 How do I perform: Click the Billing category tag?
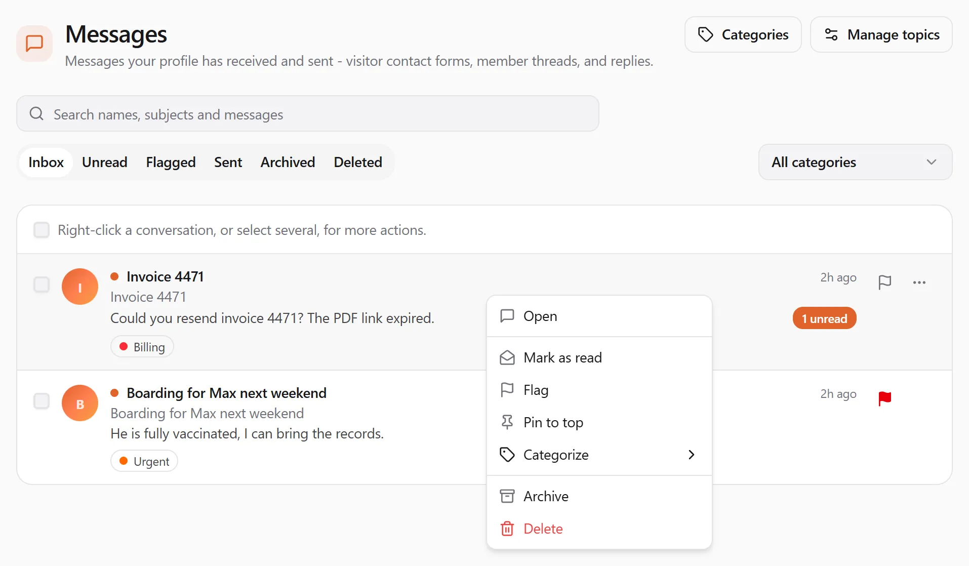(142, 347)
